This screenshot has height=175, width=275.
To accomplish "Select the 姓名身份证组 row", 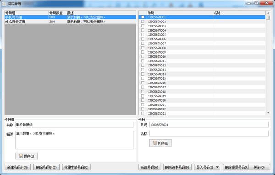I will [70, 22].
